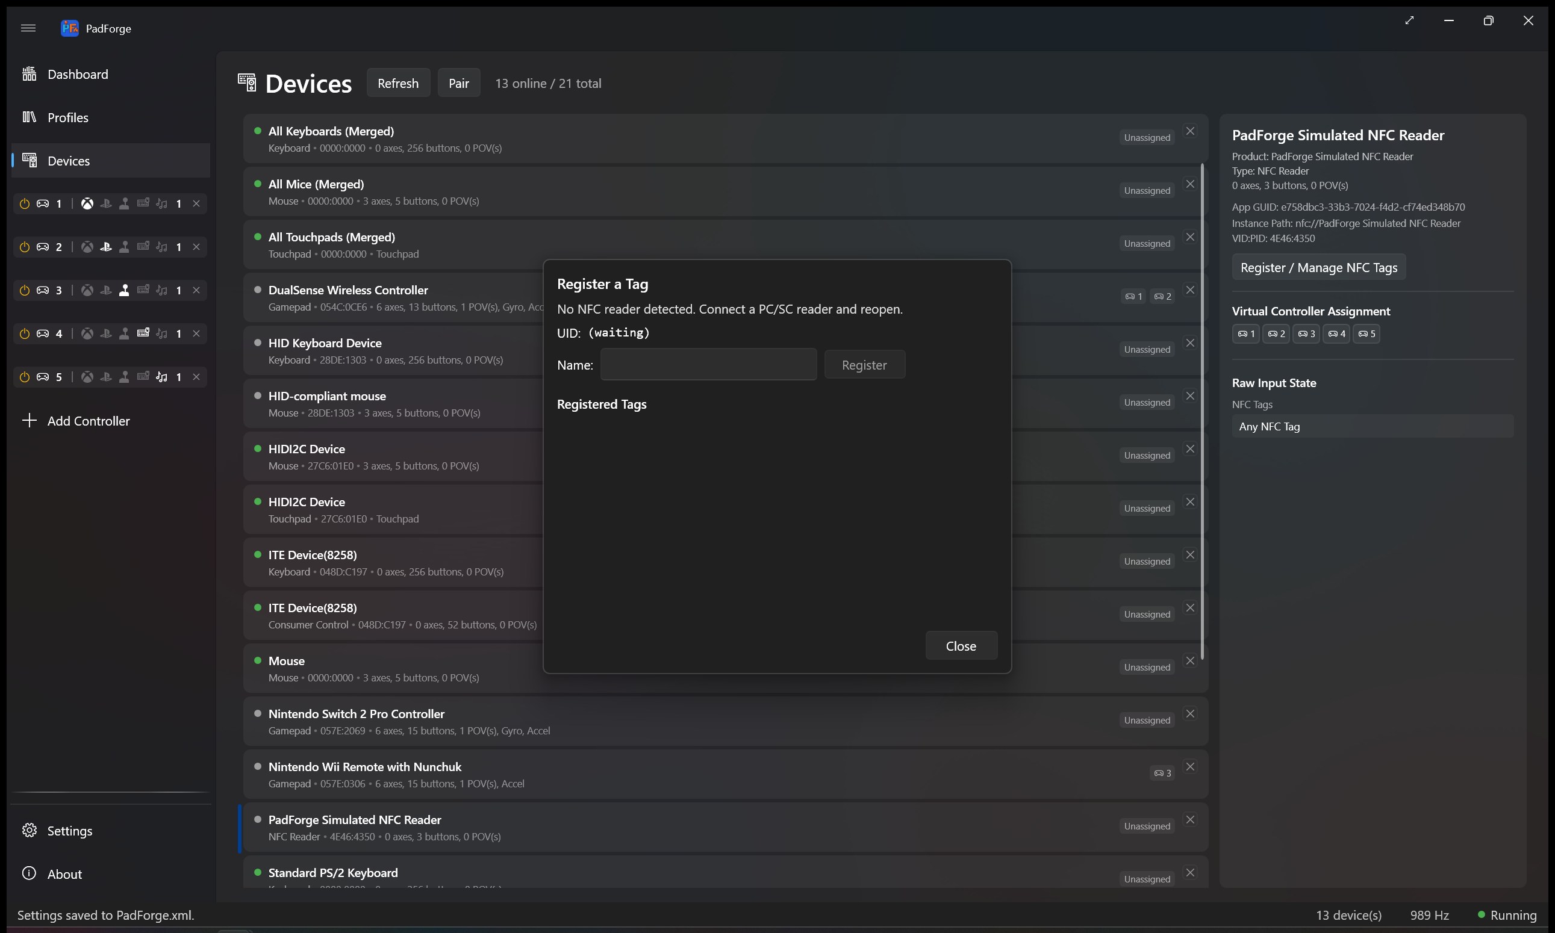The height and width of the screenshot is (933, 1555).
Task: Select the Any NFC Tag row
Action: (x=1373, y=426)
